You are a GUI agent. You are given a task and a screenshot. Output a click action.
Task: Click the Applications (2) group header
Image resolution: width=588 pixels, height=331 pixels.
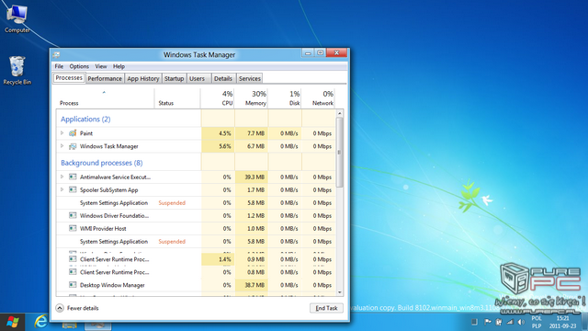tap(85, 119)
